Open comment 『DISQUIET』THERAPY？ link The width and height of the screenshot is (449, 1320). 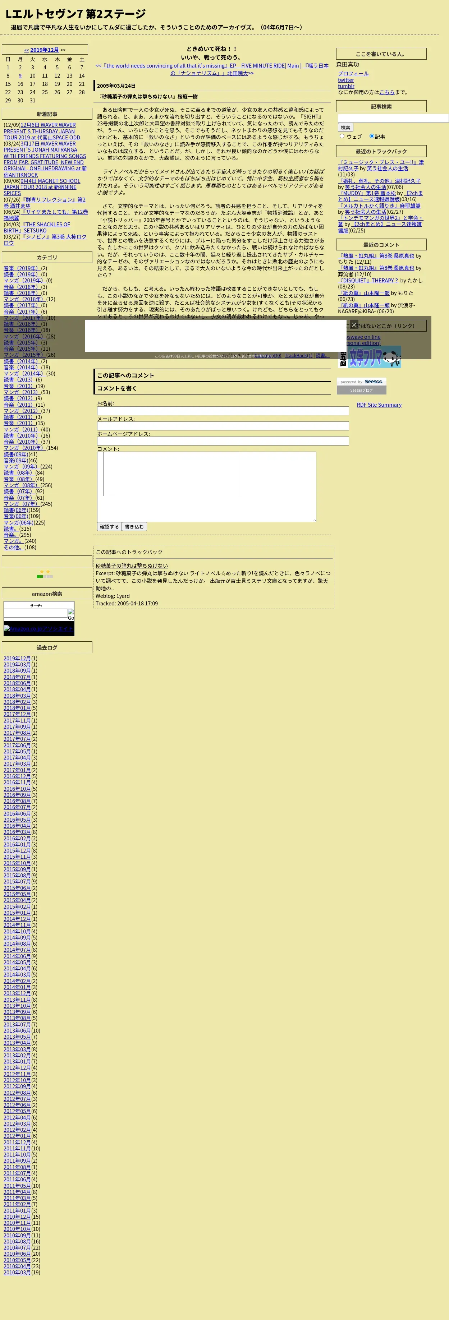click(x=368, y=280)
